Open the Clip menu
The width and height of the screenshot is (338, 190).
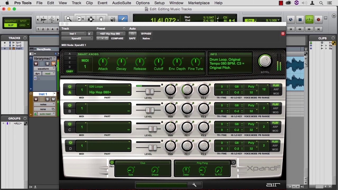(x=89, y=3)
